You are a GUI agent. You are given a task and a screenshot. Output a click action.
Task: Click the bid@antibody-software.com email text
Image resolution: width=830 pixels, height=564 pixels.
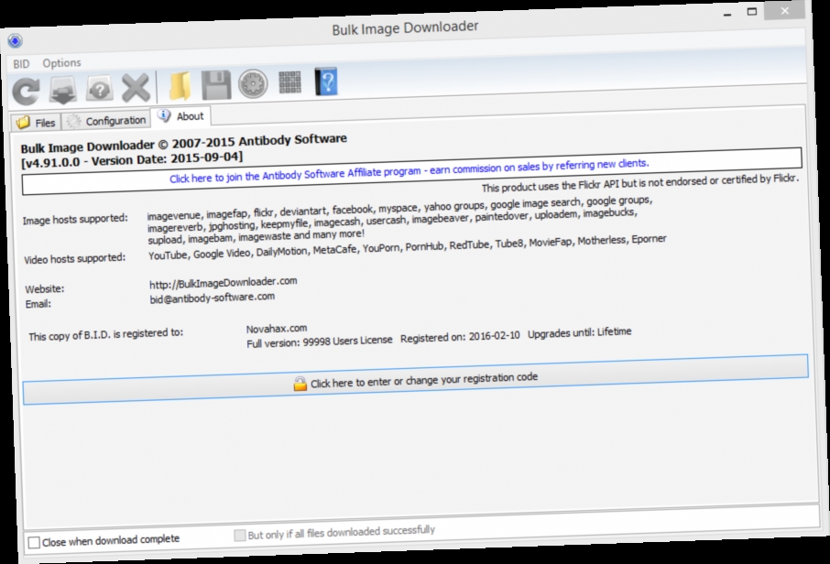[x=212, y=298]
